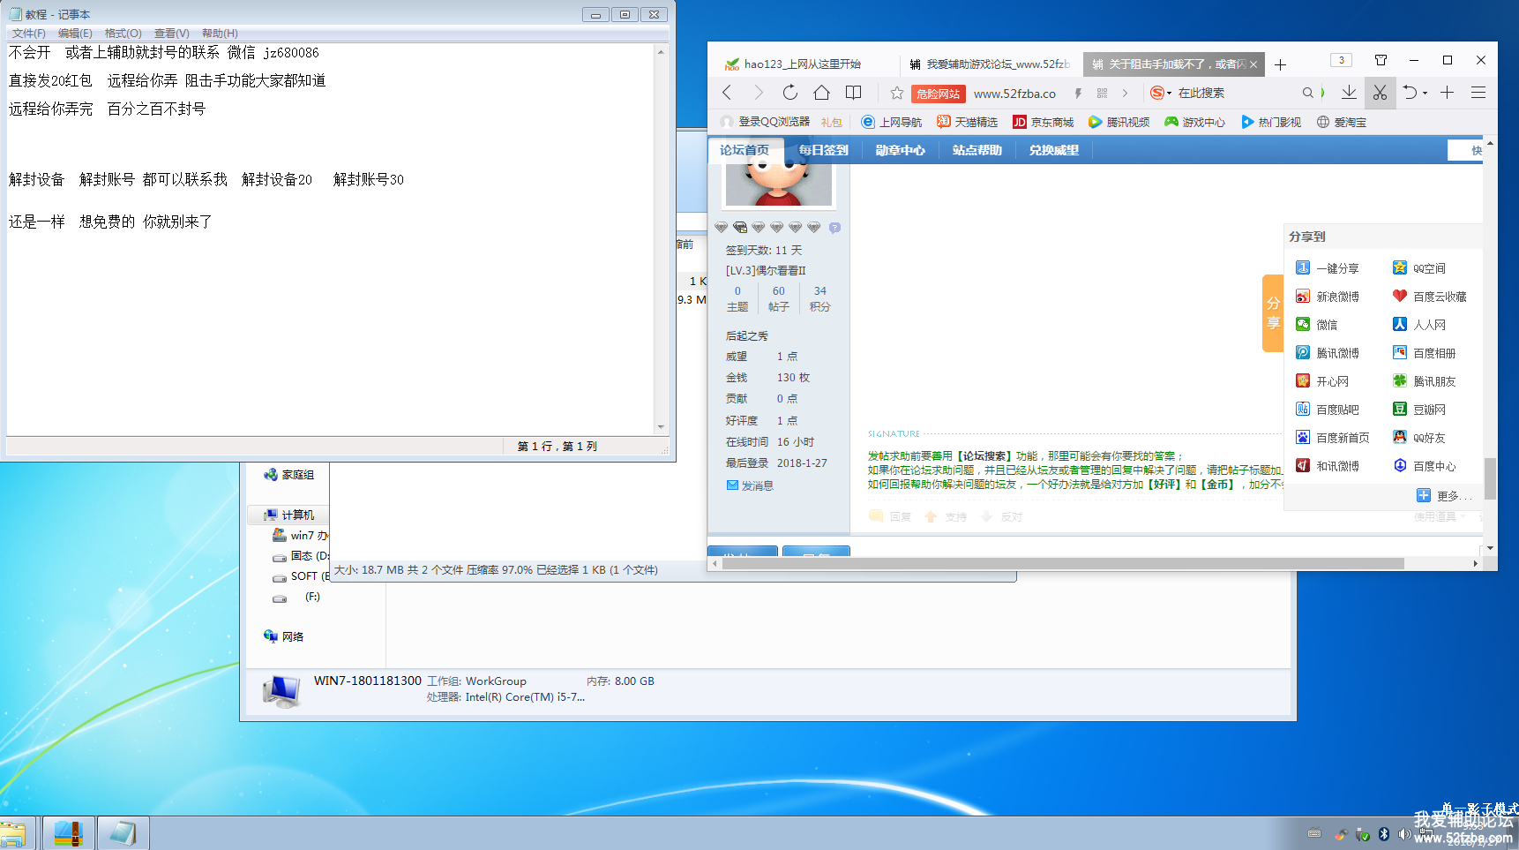Click the browser horizontal scrollbar
Image resolution: width=1519 pixels, height=850 pixels.
click(x=1063, y=563)
